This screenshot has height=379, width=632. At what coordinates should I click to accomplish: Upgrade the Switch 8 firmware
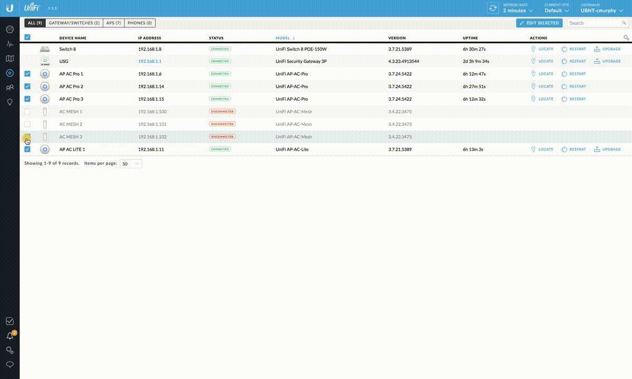coord(607,49)
